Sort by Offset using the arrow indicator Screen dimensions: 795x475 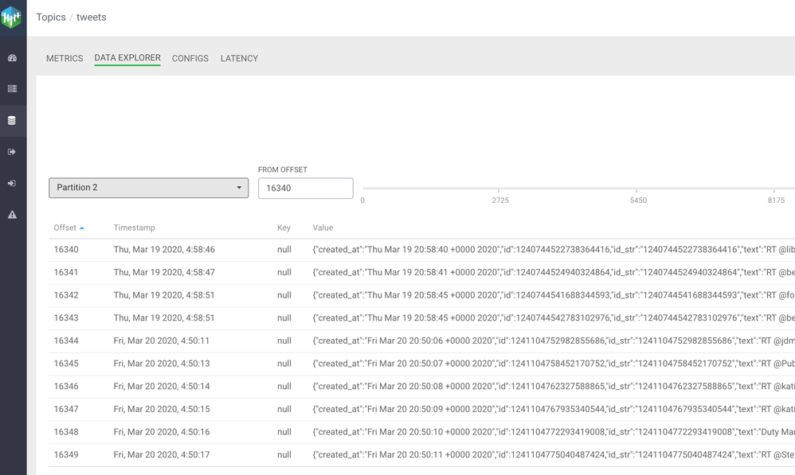point(81,228)
